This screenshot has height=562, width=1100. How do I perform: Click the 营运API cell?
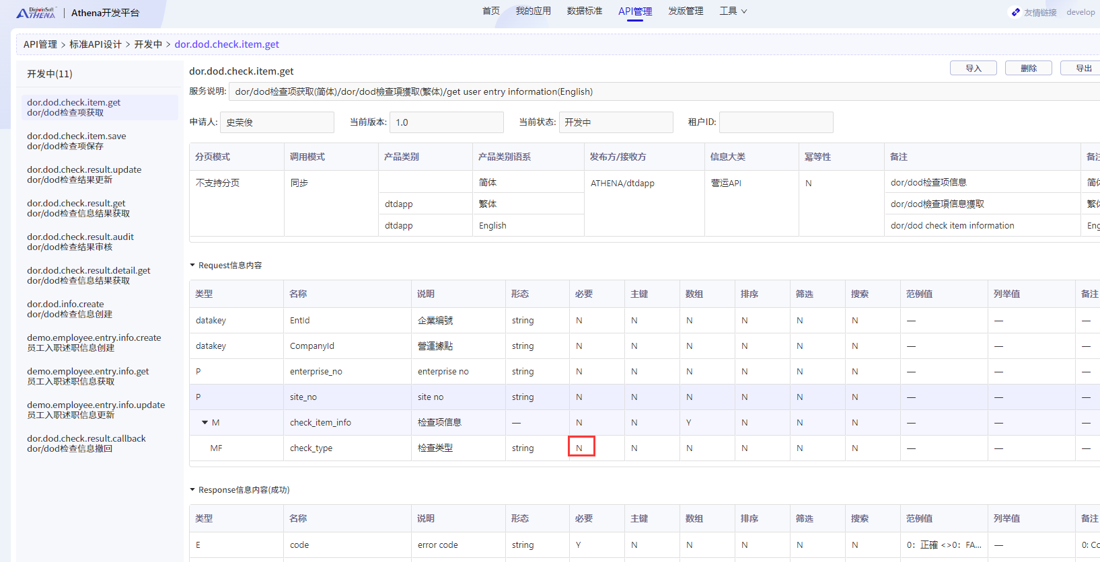[x=752, y=203]
